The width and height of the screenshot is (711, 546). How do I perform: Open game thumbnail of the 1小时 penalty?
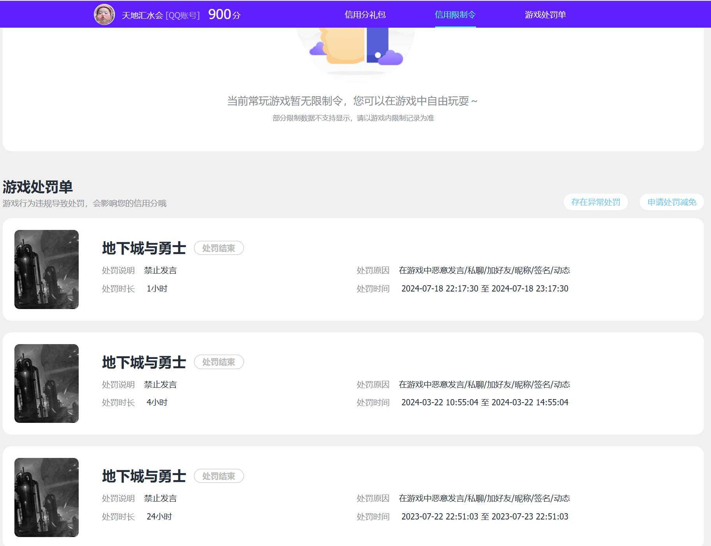click(x=46, y=269)
